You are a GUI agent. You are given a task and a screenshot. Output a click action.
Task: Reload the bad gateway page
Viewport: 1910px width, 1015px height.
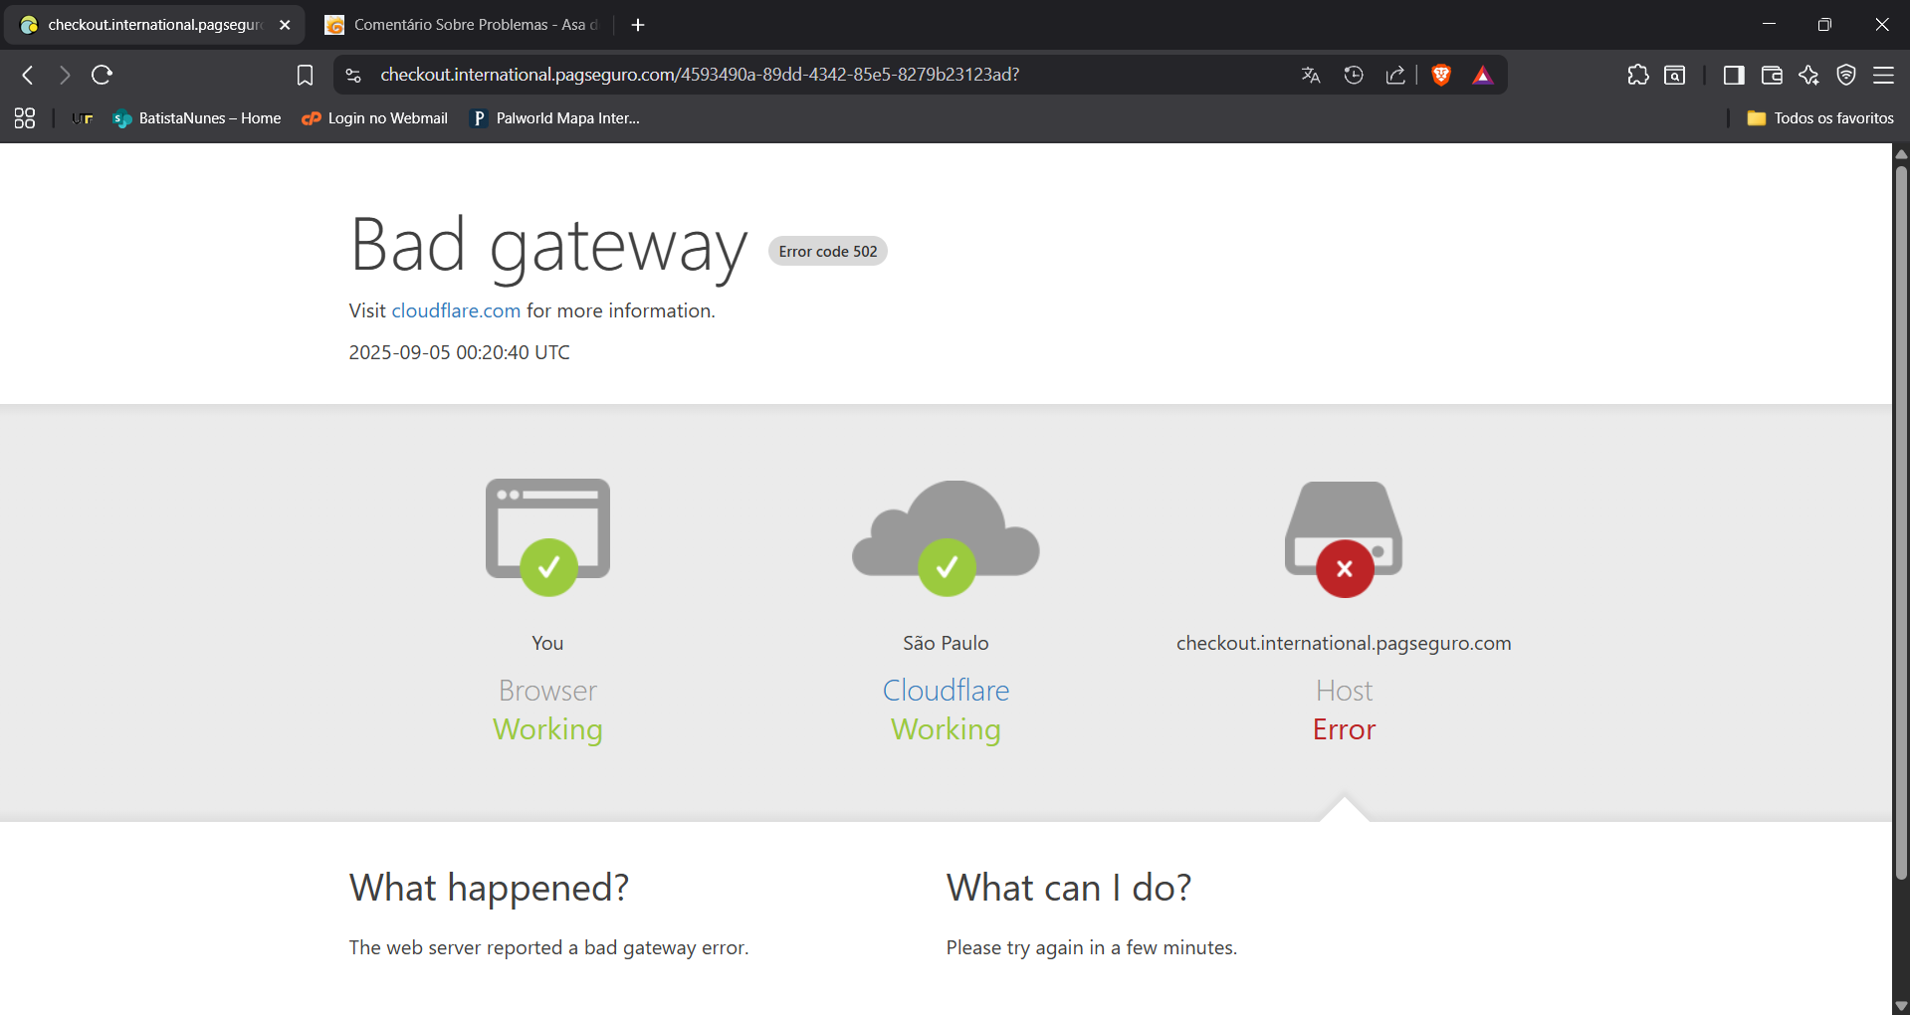(x=102, y=75)
